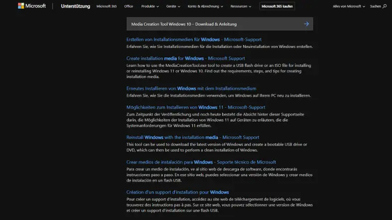Viewport: 392px width, 220px height.
Task: Click text 'Erfahren Sie, wie Sie die Installationsmedien verwenden'
Action: tap(218, 95)
